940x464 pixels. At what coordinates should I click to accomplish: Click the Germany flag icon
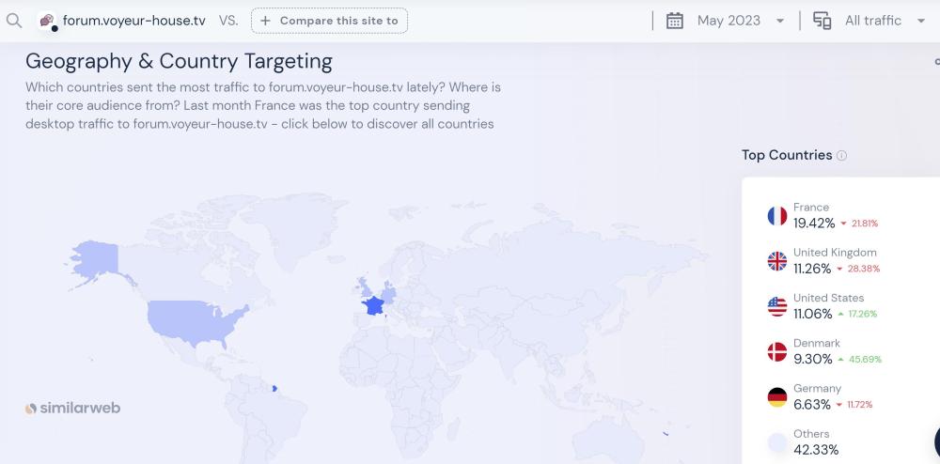point(776,396)
